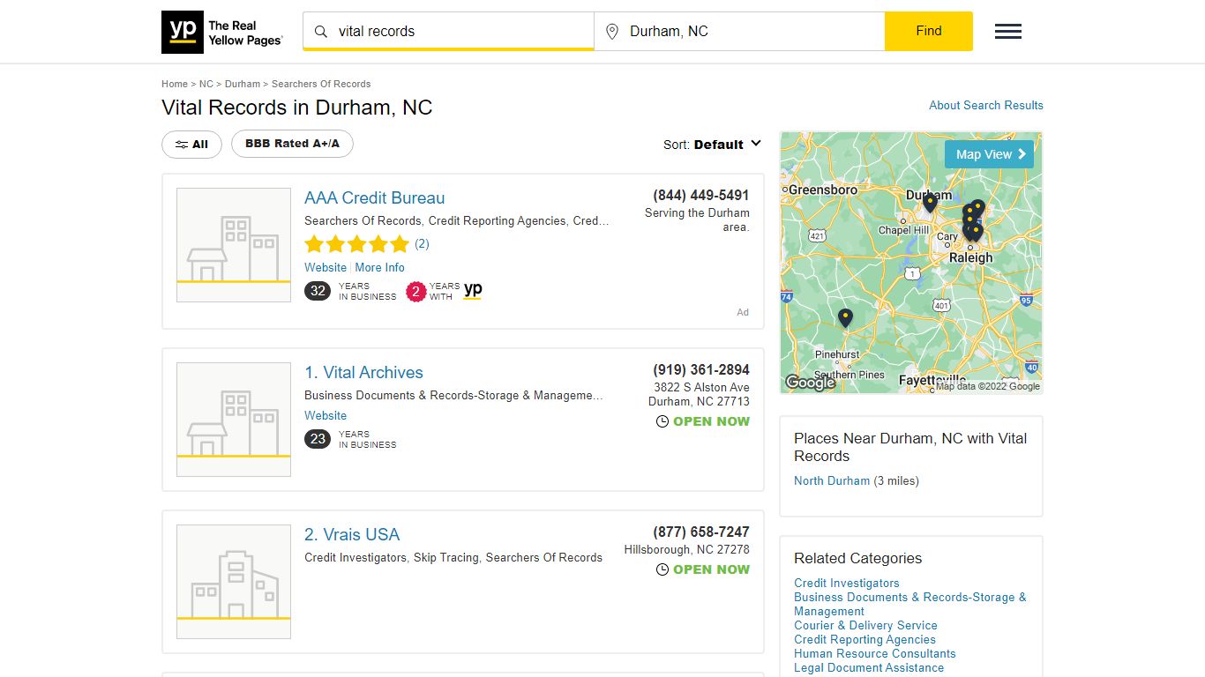
Task: Open Human Resource Consultants category
Action: click(875, 653)
